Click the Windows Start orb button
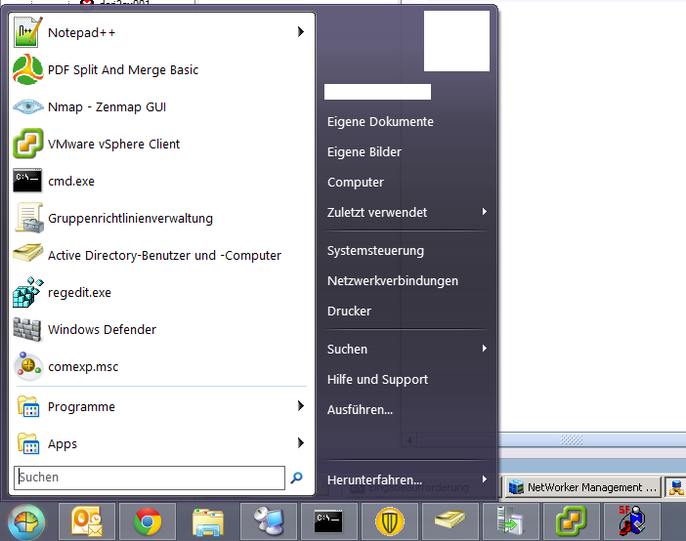Image resolution: width=686 pixels, height=541 pixels. click(x=26, y=521)
